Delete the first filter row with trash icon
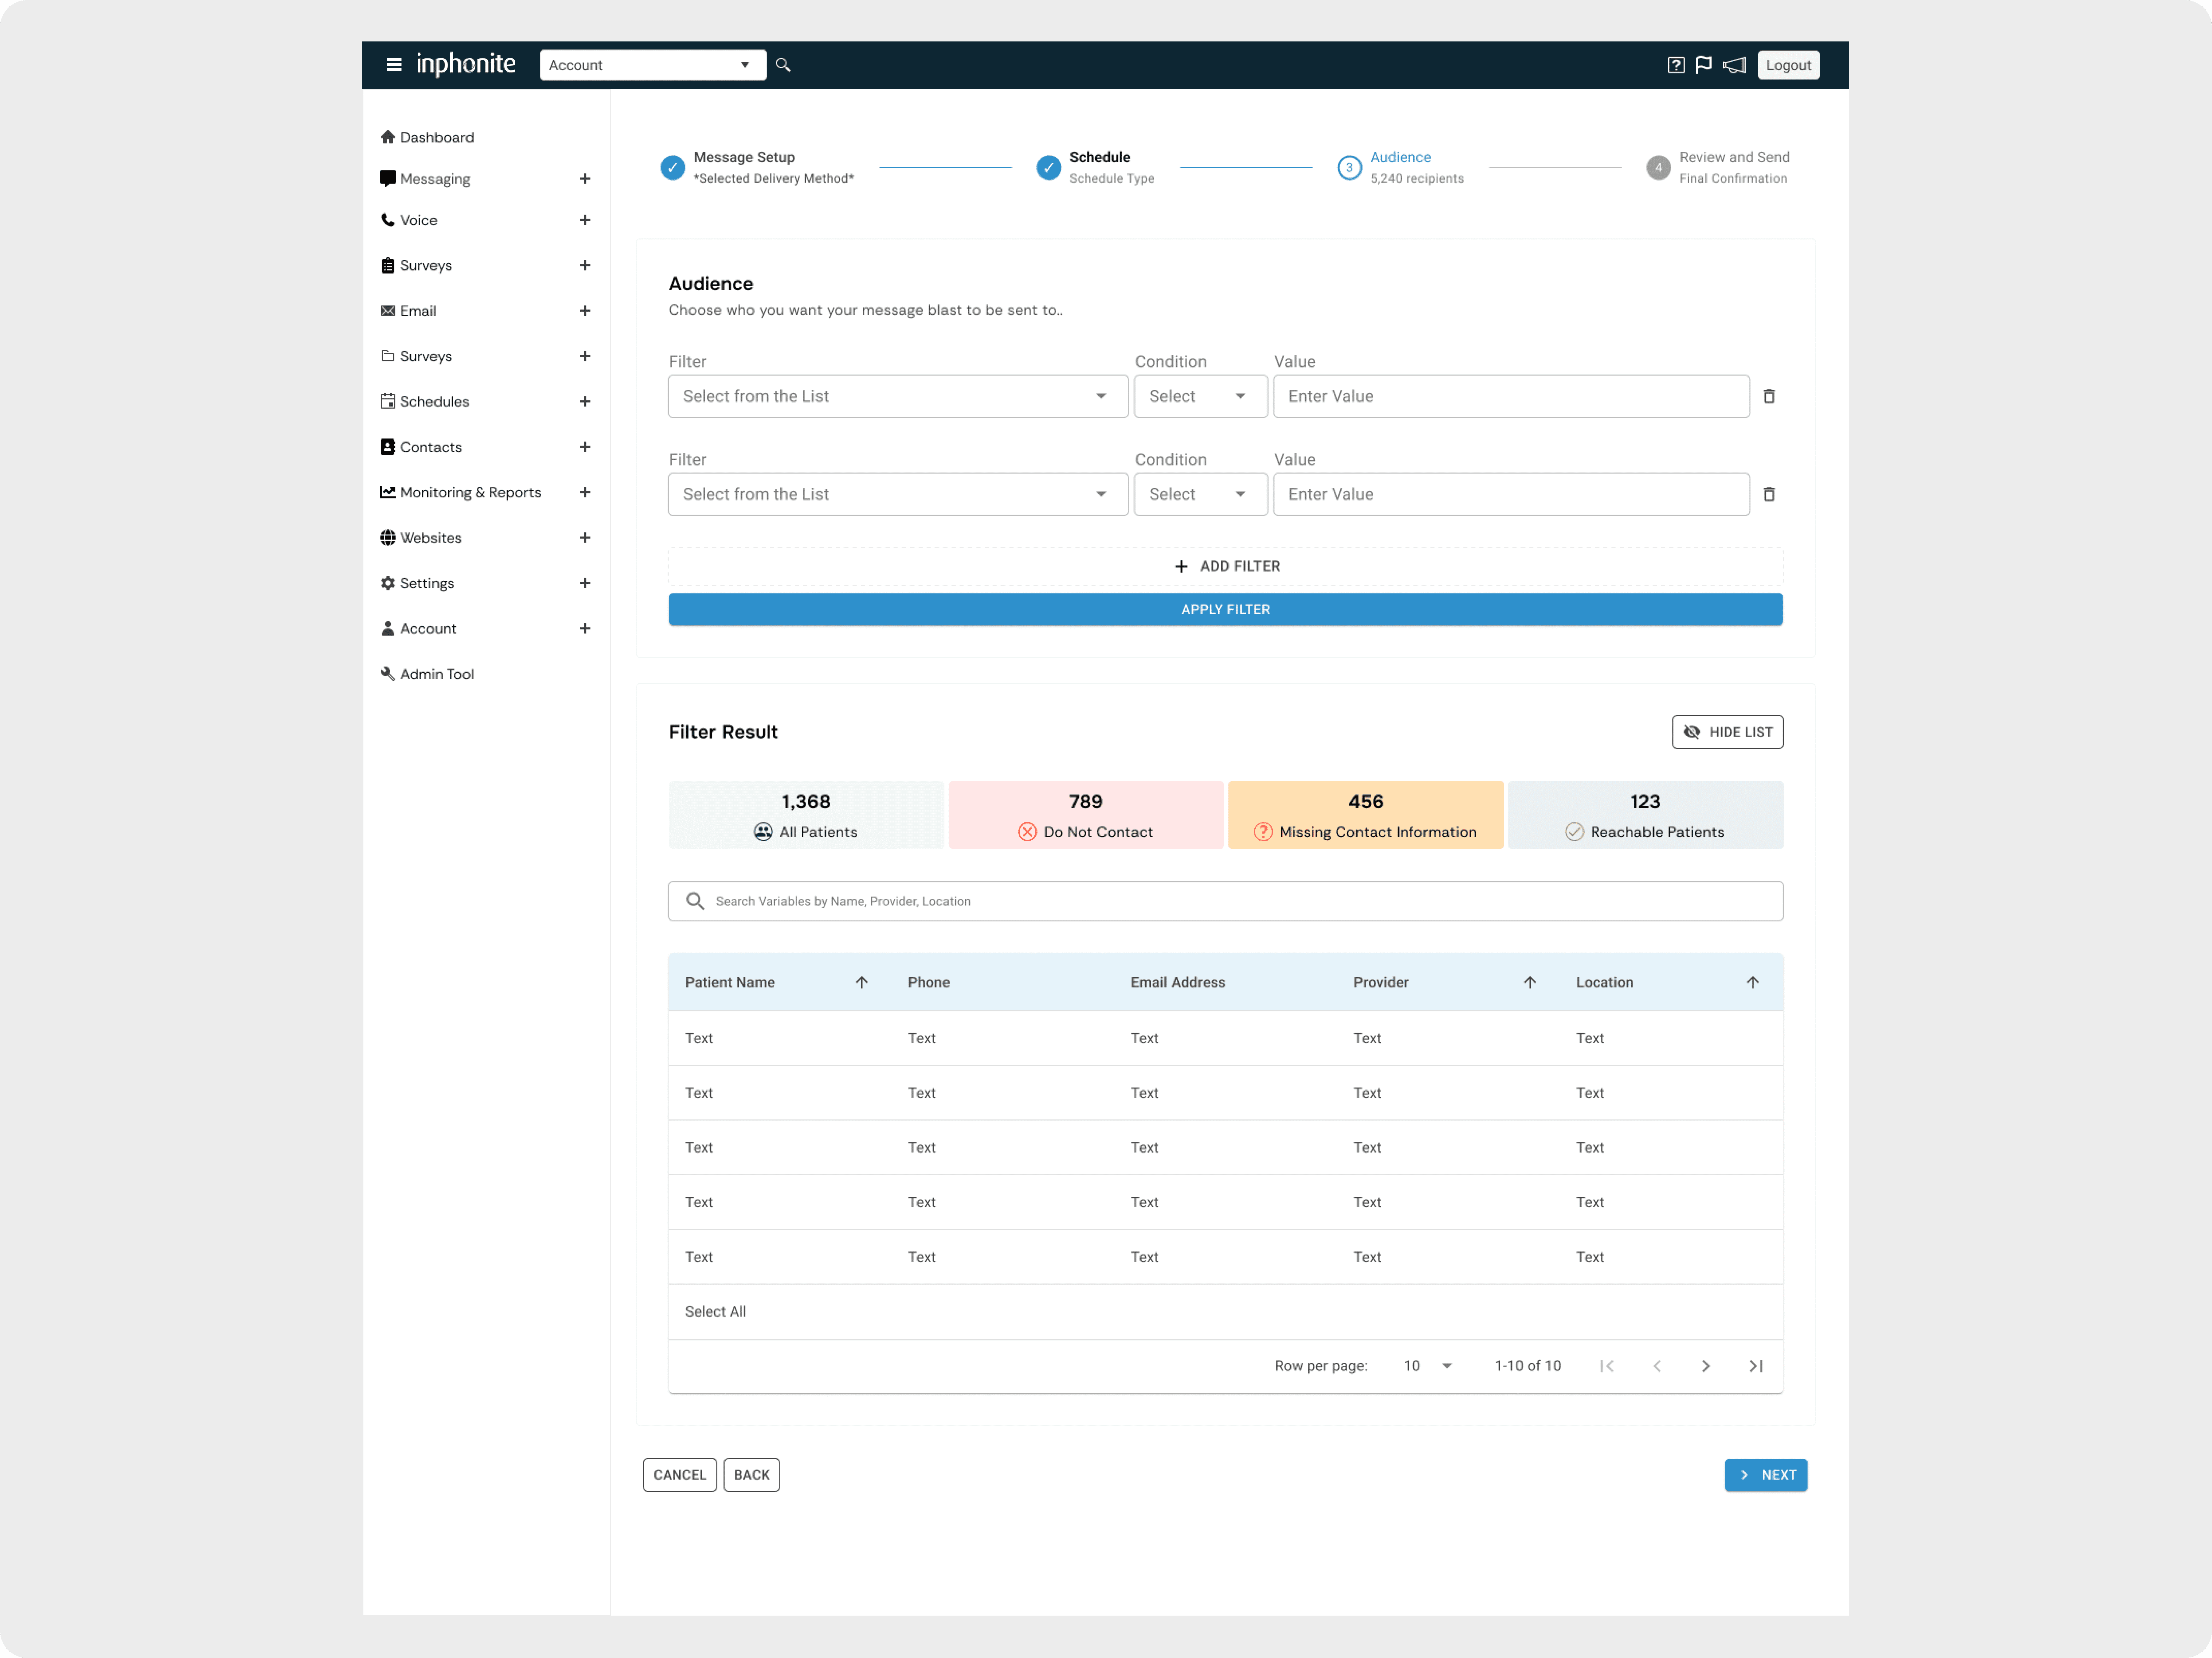 tap(1769, 397)
